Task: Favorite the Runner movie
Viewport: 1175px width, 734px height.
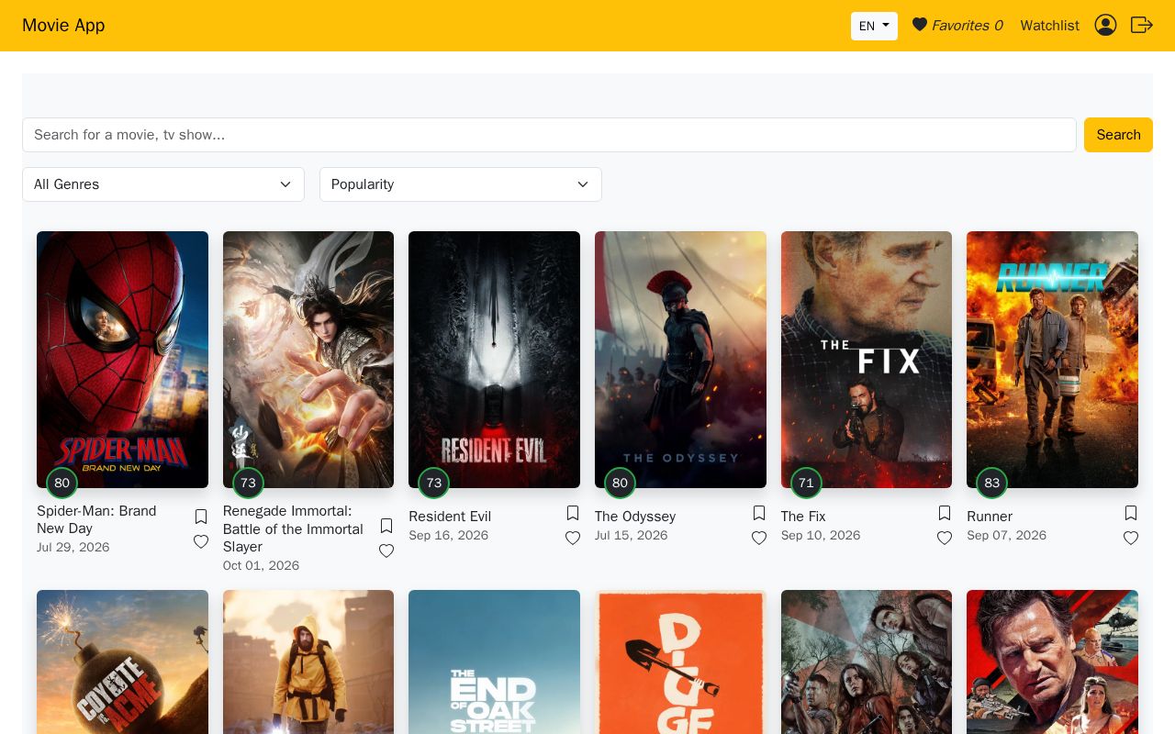Action: pos(1131,538)
